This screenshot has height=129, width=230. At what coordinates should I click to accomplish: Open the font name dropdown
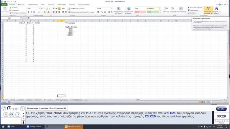click(x=40, y=9)
